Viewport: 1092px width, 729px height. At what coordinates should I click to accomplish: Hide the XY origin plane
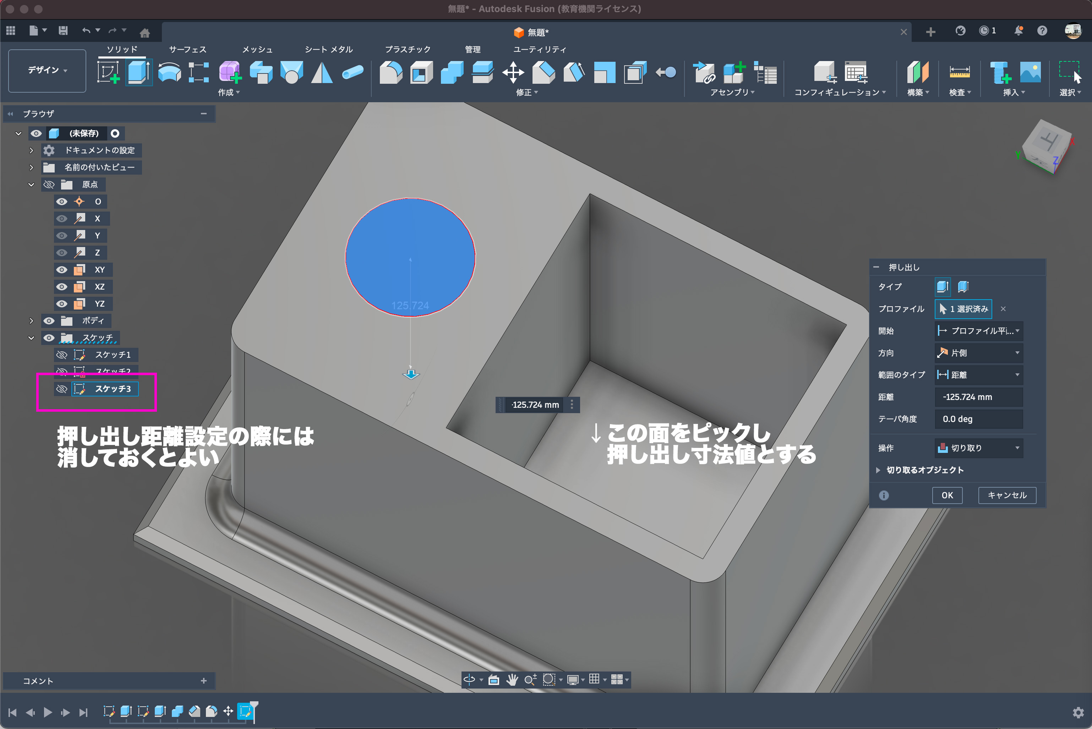coord(61,270)
